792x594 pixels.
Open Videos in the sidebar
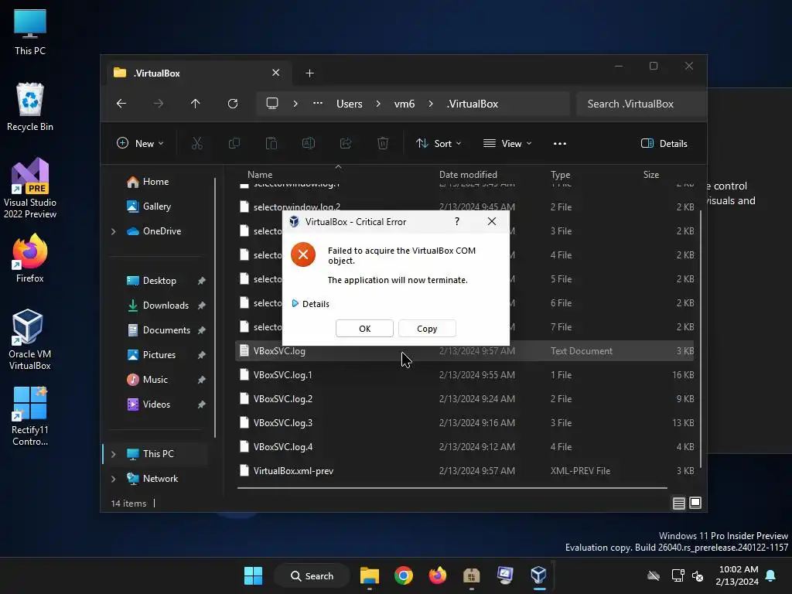pyautogui.click(x=156, y=404)
